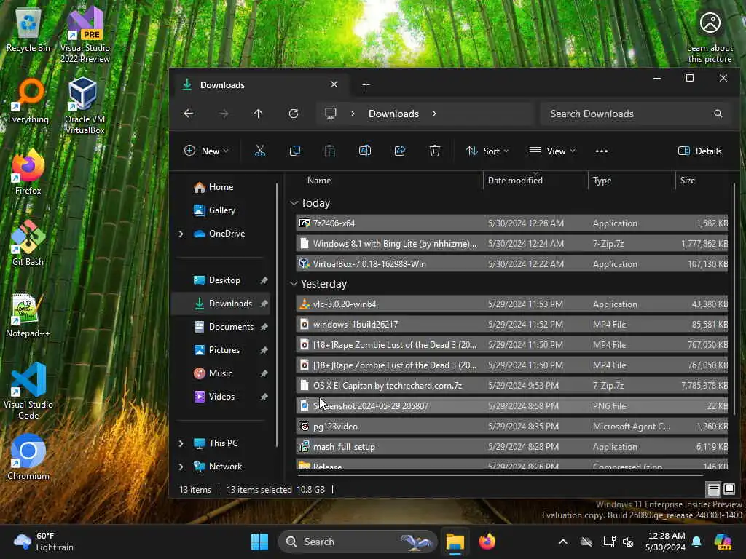The width and height of the screenshot is (746, 559).
Task: Unpin Music via its pin icon
Action: (264, 373)
